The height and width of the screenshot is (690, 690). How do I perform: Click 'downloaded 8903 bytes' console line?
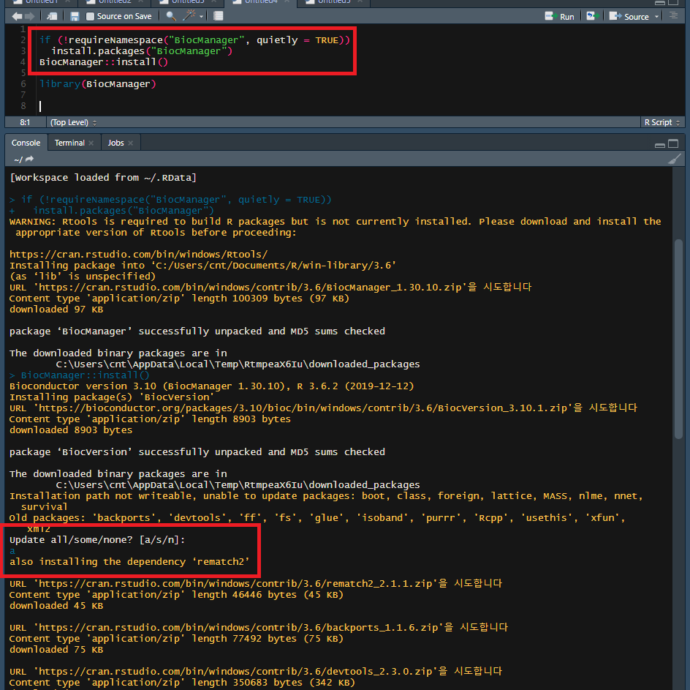[71, 430]
